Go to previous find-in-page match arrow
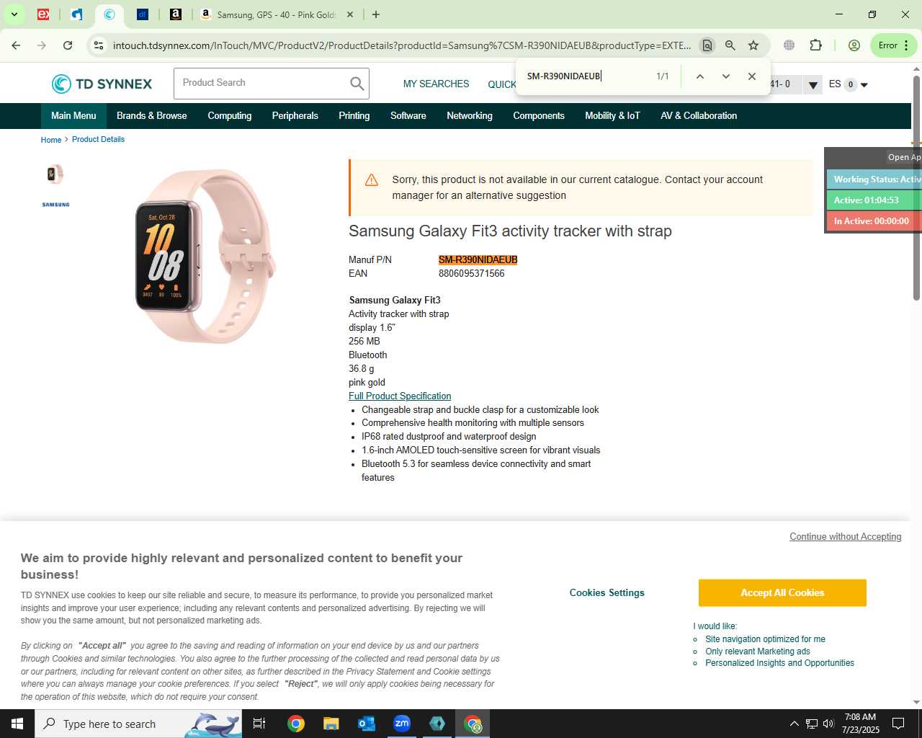Screen dimensions: 922x738 click(699, 76)
